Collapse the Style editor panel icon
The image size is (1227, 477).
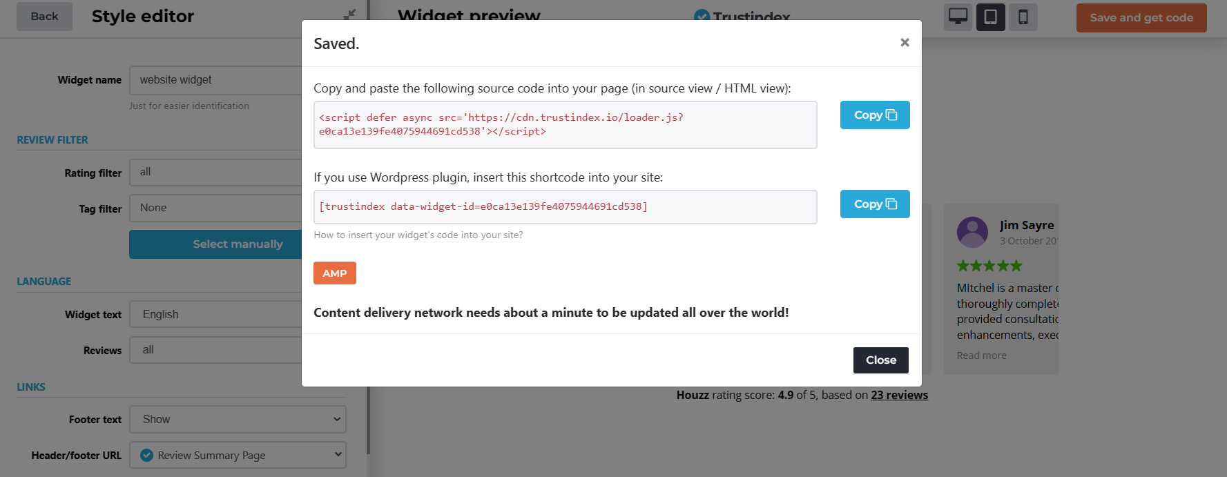(350, 14)
